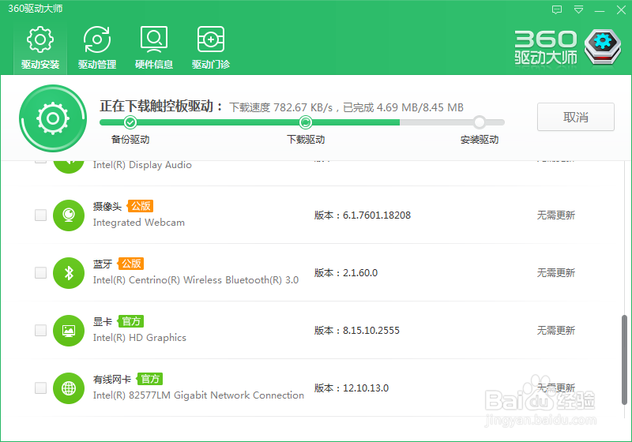Cancel the download with 取消 button
This screenshot has height=442, width=632.
[x=576, y=117]
